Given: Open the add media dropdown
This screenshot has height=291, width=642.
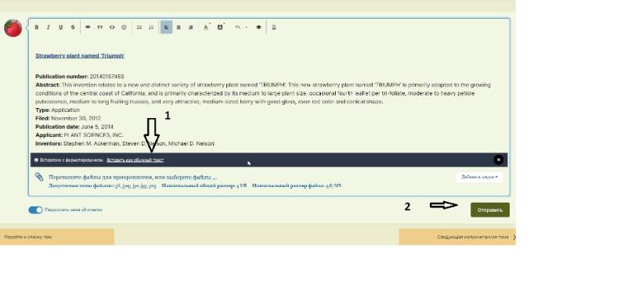Looking at the screenshot, I should 479,178.
